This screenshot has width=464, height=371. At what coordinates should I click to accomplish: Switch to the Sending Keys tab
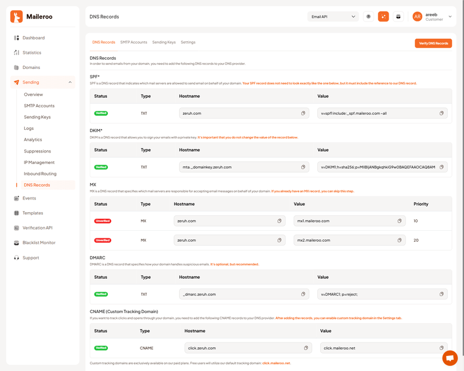(164, 42)
